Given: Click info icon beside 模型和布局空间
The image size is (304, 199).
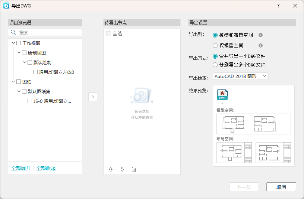Looking at the screenshot, I should 261,35.
